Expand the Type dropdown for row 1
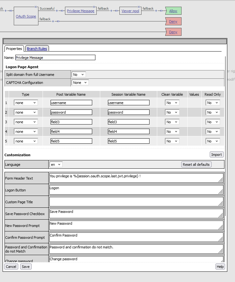 tap(26, 103)
